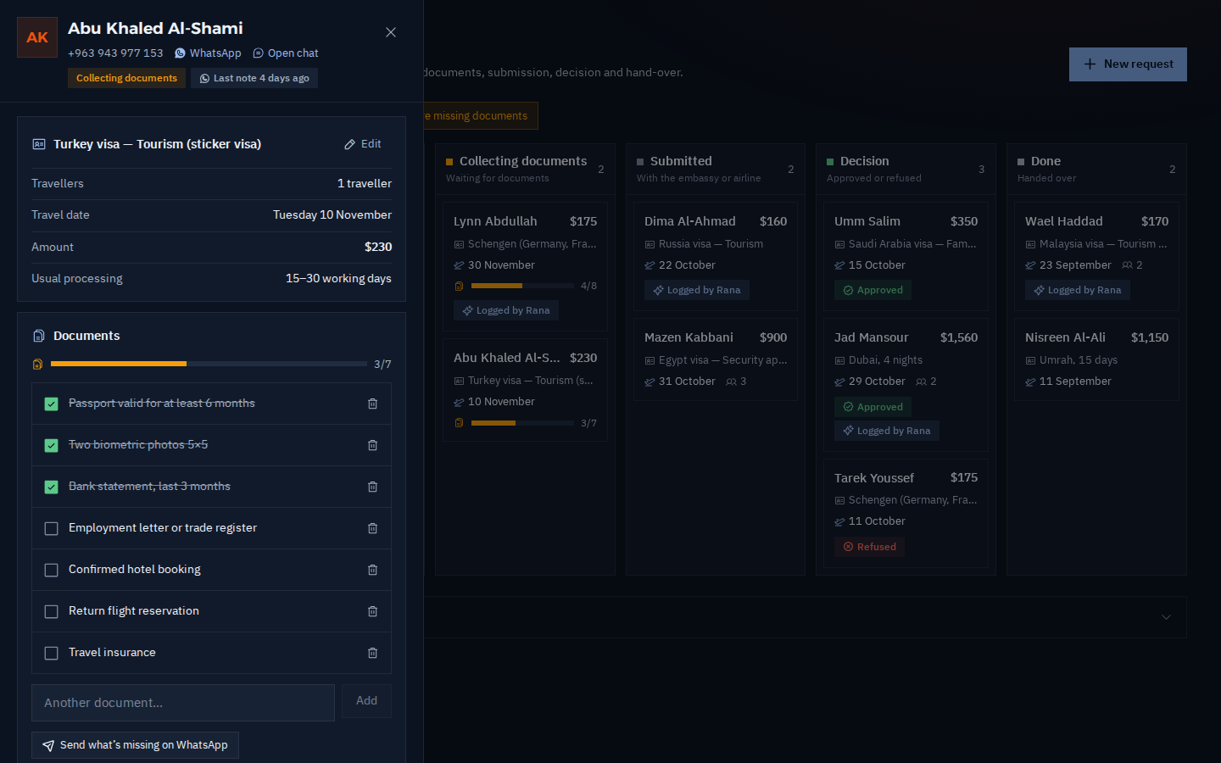The height and width of the screenshot is (763, 1221).
Task: Click Refused badge on Tarek Youssef card
Action: click(x=869, y=547)
